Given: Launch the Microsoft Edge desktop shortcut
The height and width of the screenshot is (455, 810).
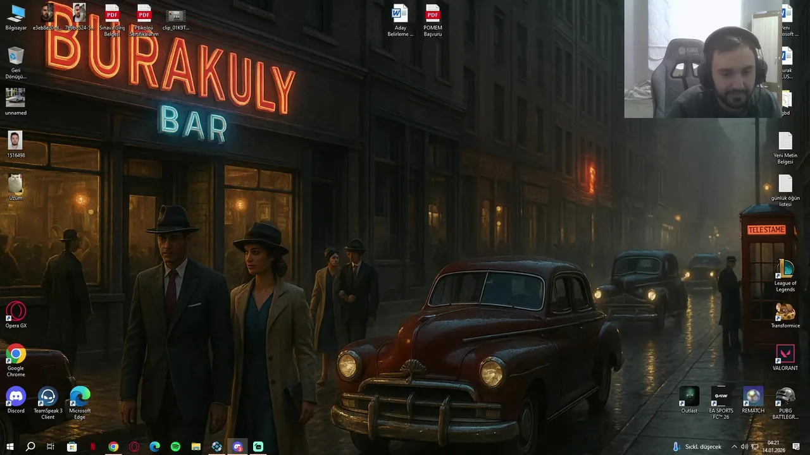Looking at the screenshot, I should coord(80,403).
